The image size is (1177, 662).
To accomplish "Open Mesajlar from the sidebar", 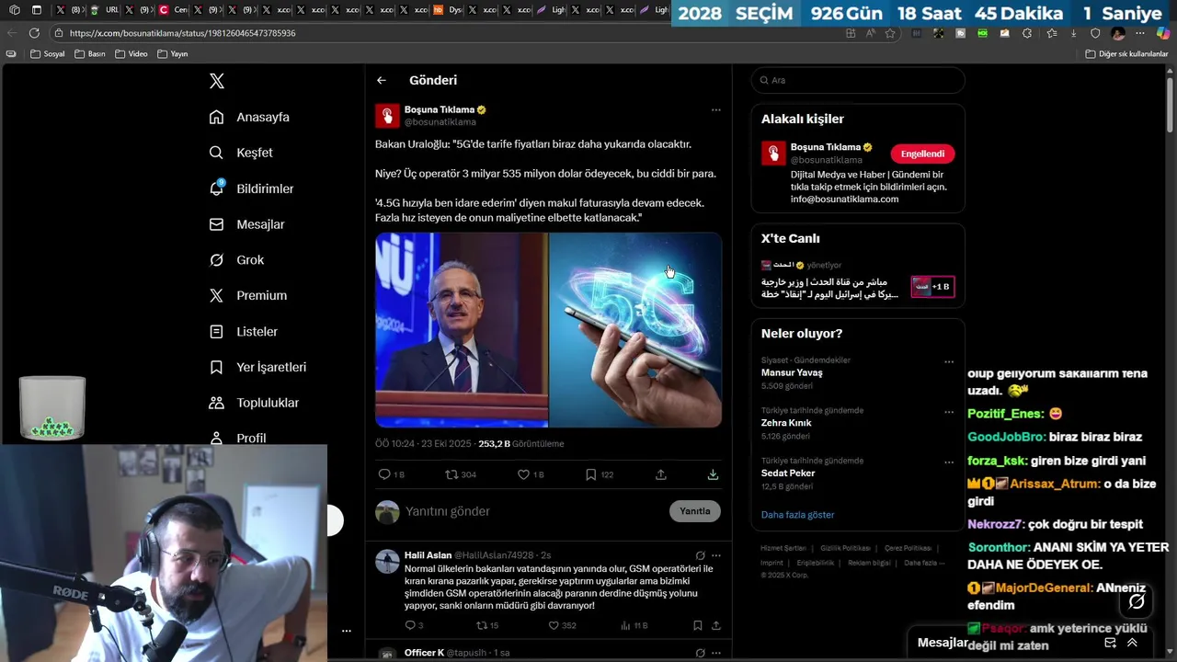I will [246, 224].
